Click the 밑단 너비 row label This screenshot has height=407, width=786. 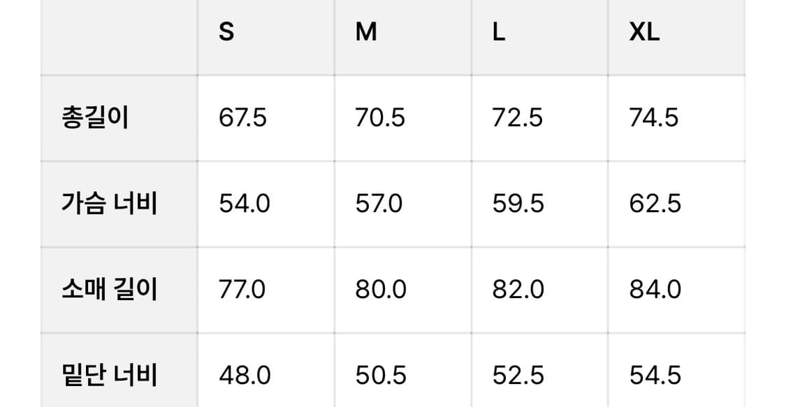coord(110,376)
